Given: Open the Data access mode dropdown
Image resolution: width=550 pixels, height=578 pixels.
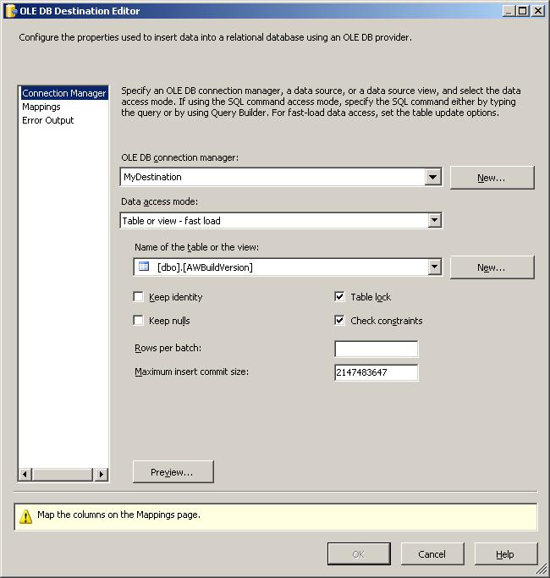Looking at the screenshot, I should (x=433, y=221).
